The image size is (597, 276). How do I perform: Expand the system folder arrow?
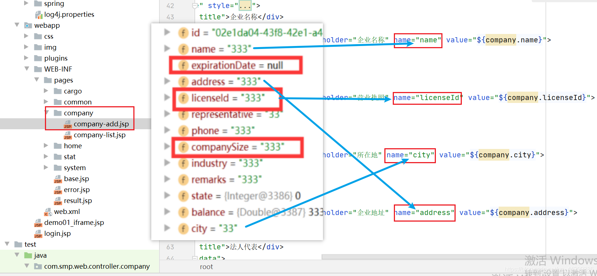tap(46, 168)
